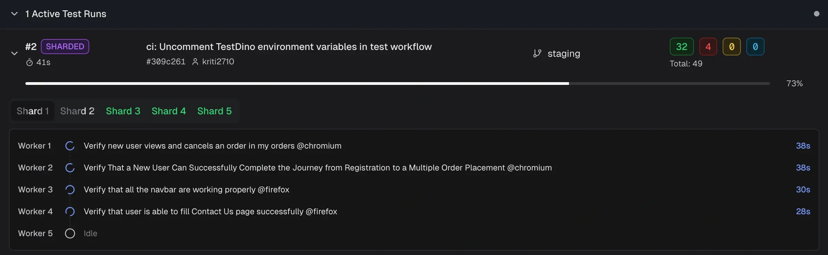Select the navbar test row for Worker 3

tap(187, 189)
